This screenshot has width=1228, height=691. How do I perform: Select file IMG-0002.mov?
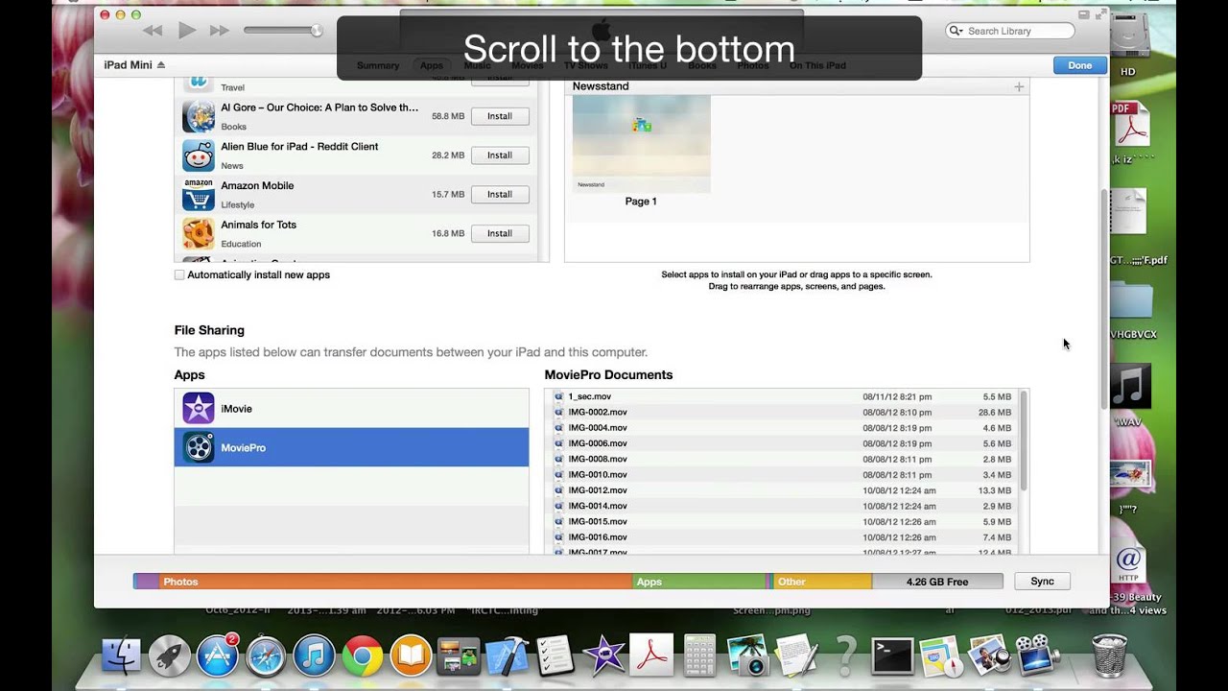(786, 413)
